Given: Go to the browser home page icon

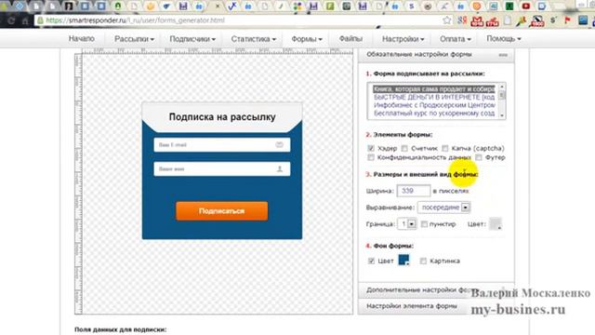Looking at the screenshot, I should tap(25, 20).
